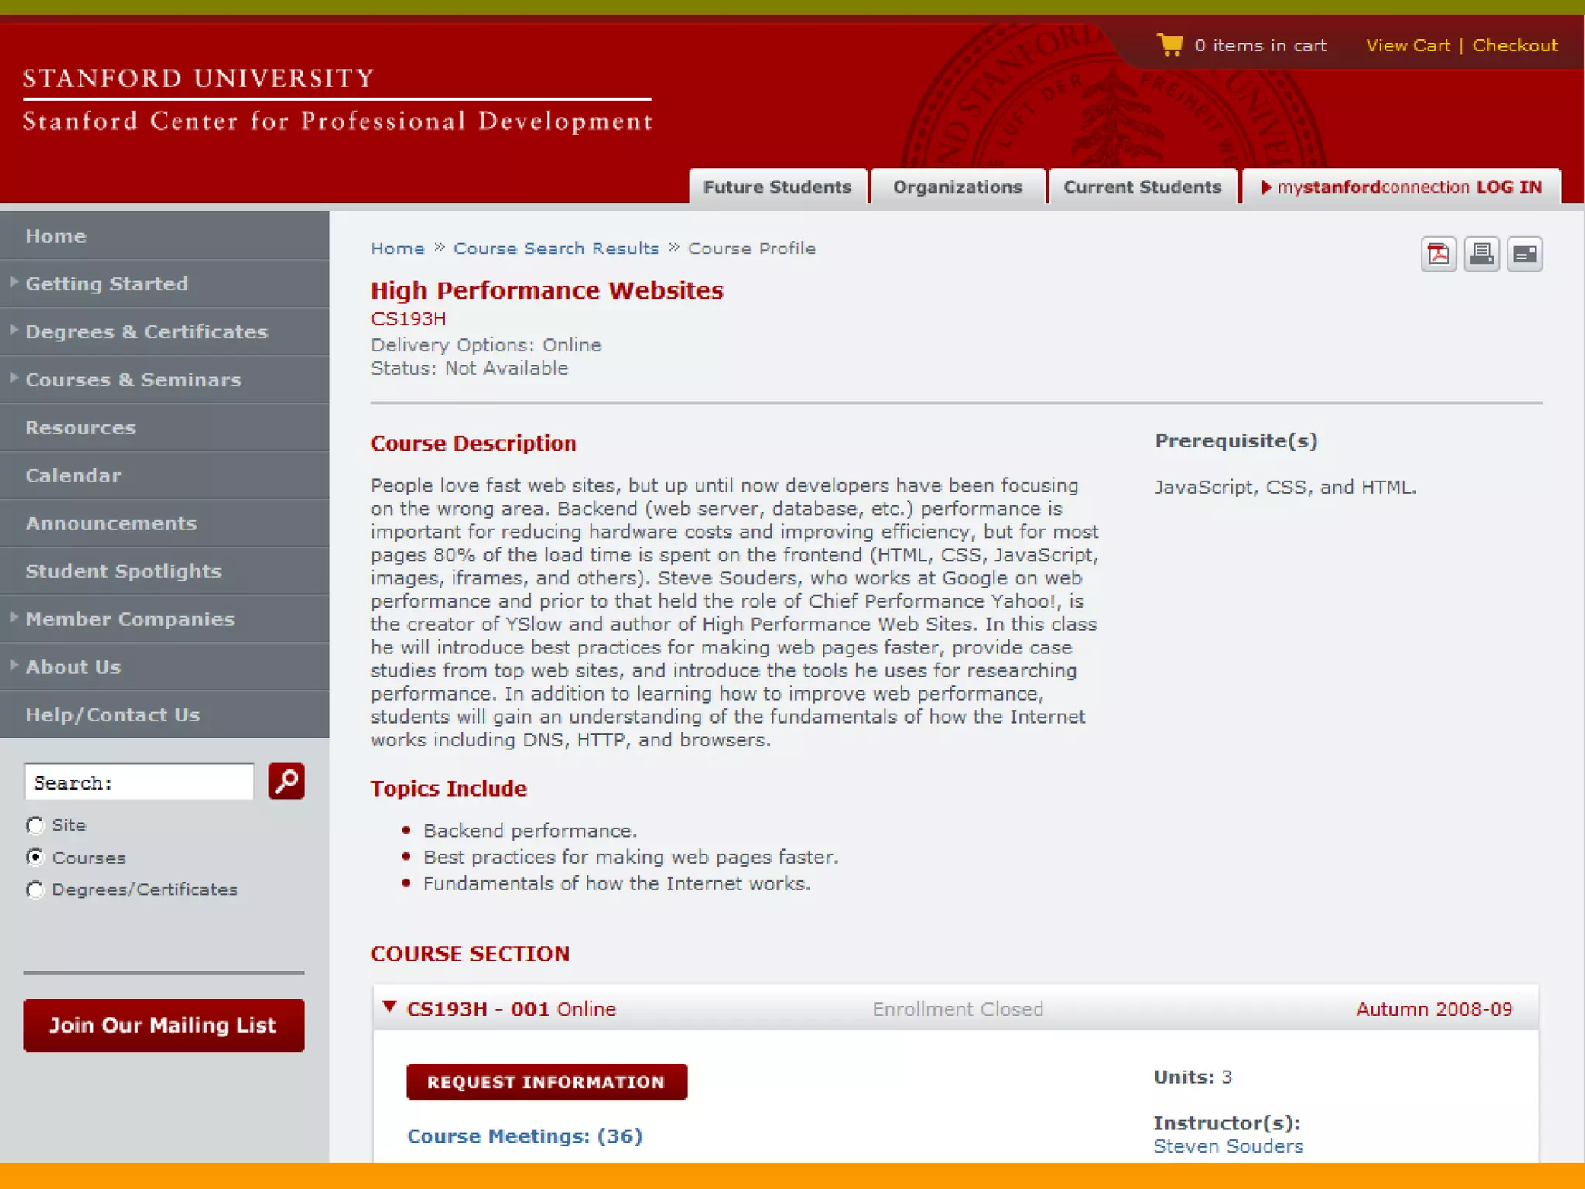Image resolution: width=1585 pixels, height=1189 pixels.
Task: Open the Future Students tab
Action: coord(777,187)
